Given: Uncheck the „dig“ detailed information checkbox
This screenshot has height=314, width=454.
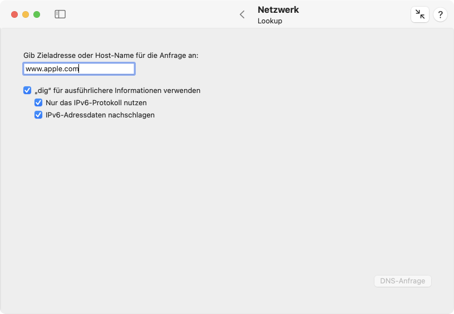Looking at the screenshot, I should pos(27,90).
